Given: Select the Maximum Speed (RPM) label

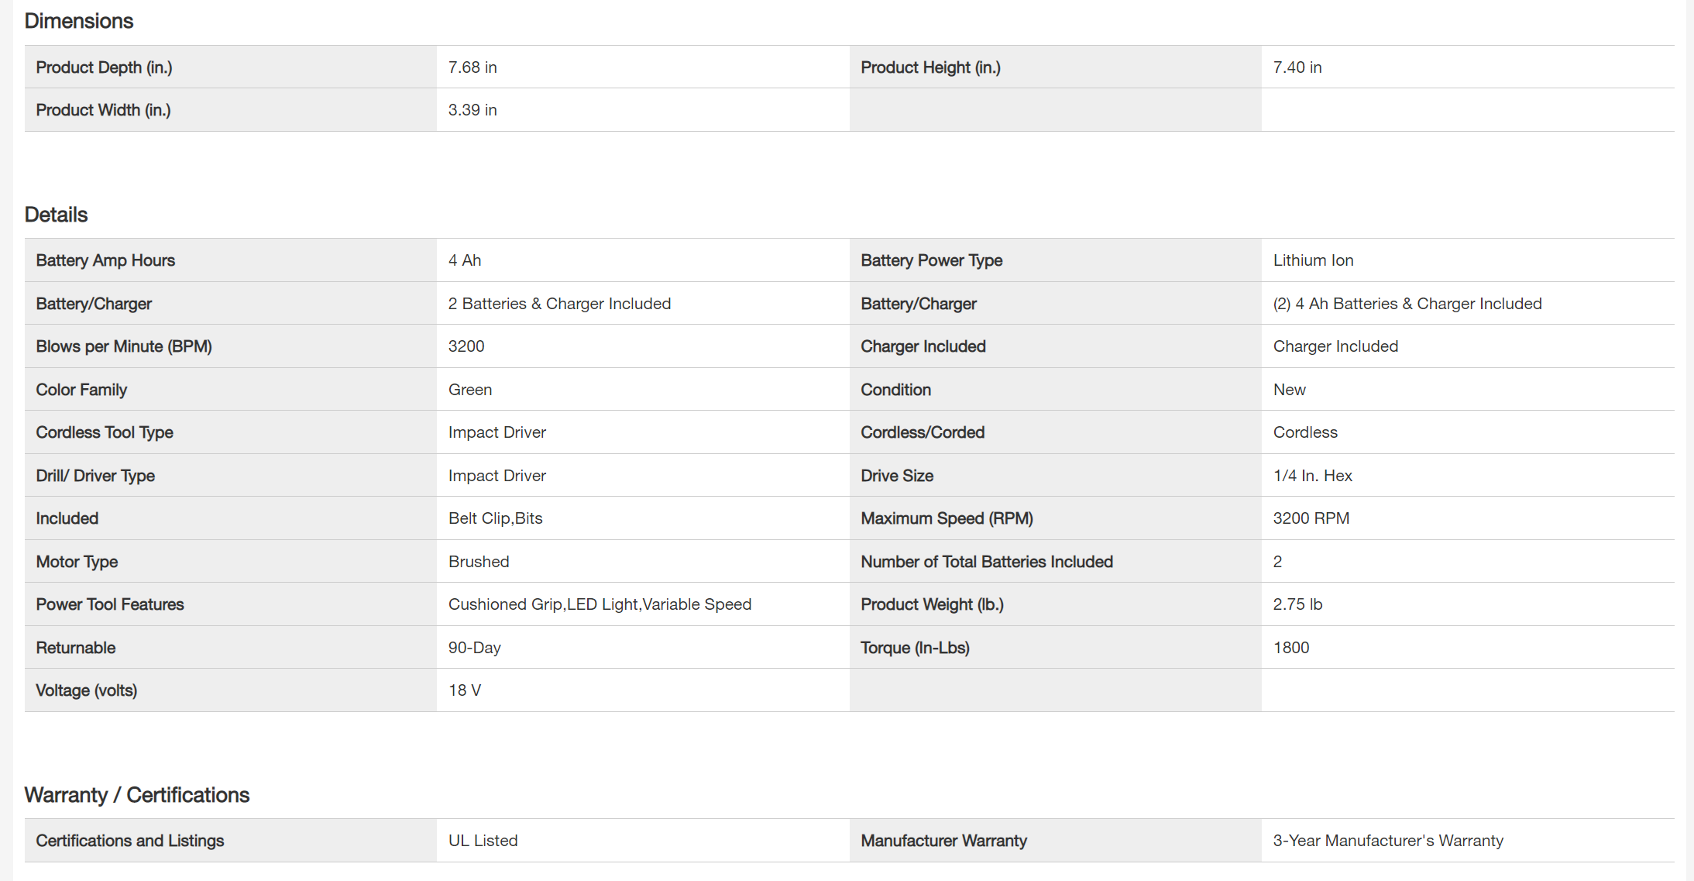Looking at the screenshot, I should click(947, 518).
